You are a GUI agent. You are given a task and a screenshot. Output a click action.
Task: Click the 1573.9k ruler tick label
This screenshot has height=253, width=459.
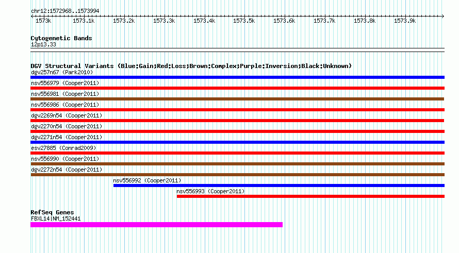click(x=405, y=21)
